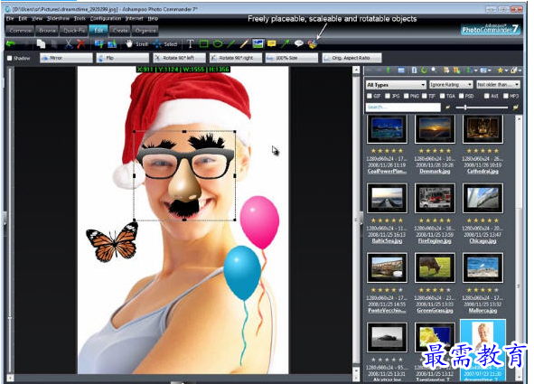Select the GreenGrass.jpg cow thumbnail
This screenshot has height=384, width=534.
click(435, 267)
